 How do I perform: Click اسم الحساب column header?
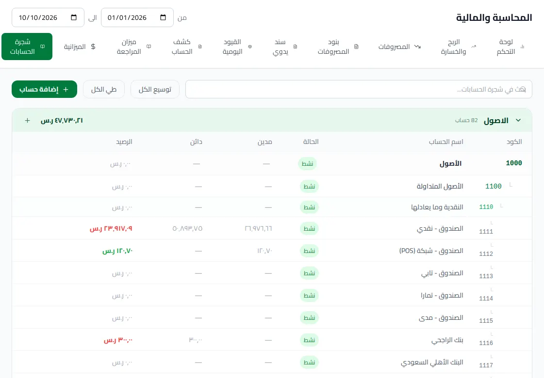coord(446,142)
